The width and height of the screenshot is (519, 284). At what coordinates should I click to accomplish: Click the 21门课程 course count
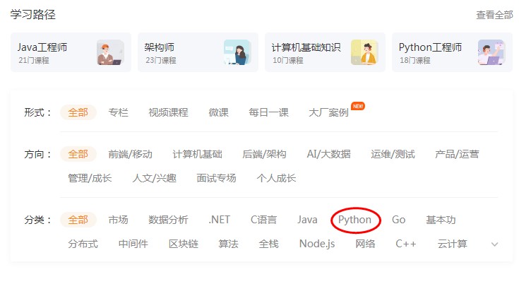pos(34,61)
